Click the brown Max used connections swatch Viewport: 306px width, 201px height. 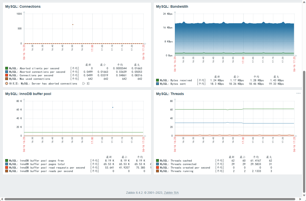pyautogui.click(x=7, y=79)
